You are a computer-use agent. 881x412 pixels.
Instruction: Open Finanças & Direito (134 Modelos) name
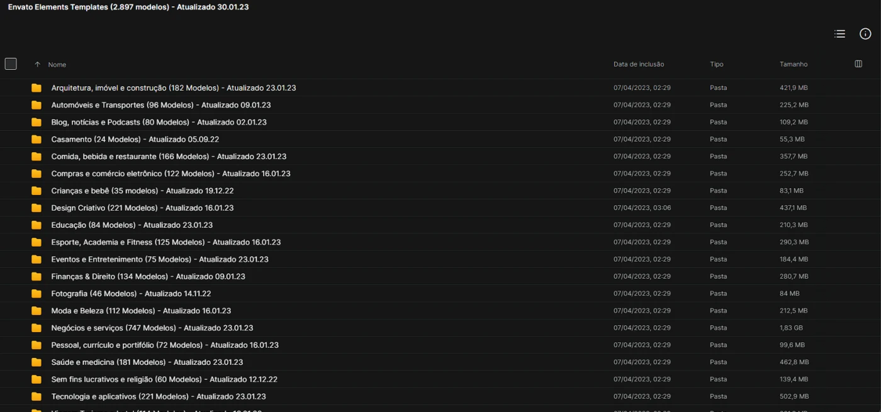pos(148,276)
